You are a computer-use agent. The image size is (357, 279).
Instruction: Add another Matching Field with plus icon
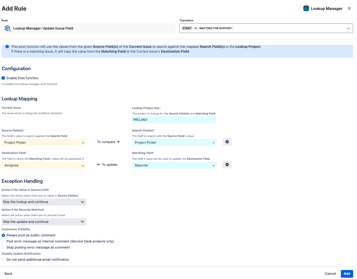(x=227, y=165)
